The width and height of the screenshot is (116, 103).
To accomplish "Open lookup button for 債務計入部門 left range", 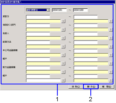I will pos(63,29).
